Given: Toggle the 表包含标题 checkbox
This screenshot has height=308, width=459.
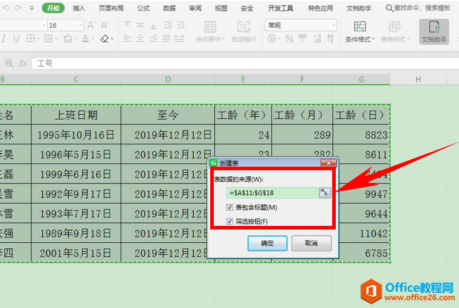Looking at the screenshot, I should pos(230,207).
